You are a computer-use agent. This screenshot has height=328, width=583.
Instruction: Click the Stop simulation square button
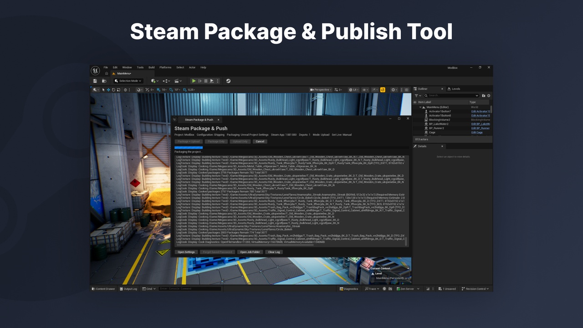[205, 81]
